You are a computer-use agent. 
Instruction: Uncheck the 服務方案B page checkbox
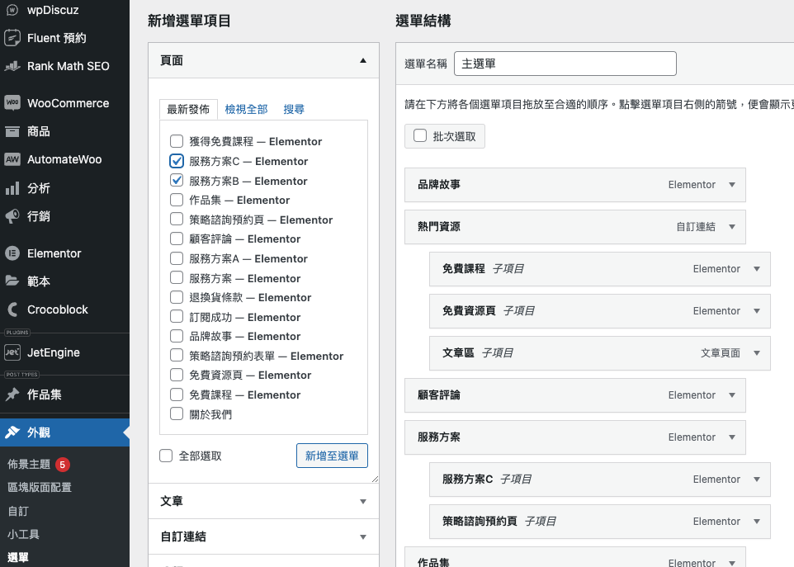[x=177, y=180]
